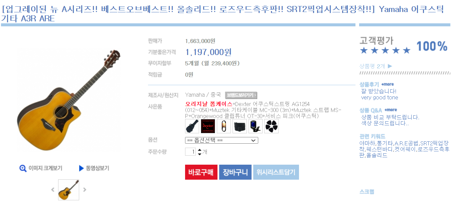Screen dimensions: 451x202
Task: Show previous product thumbnail arrow
Action: pos(53,190)
